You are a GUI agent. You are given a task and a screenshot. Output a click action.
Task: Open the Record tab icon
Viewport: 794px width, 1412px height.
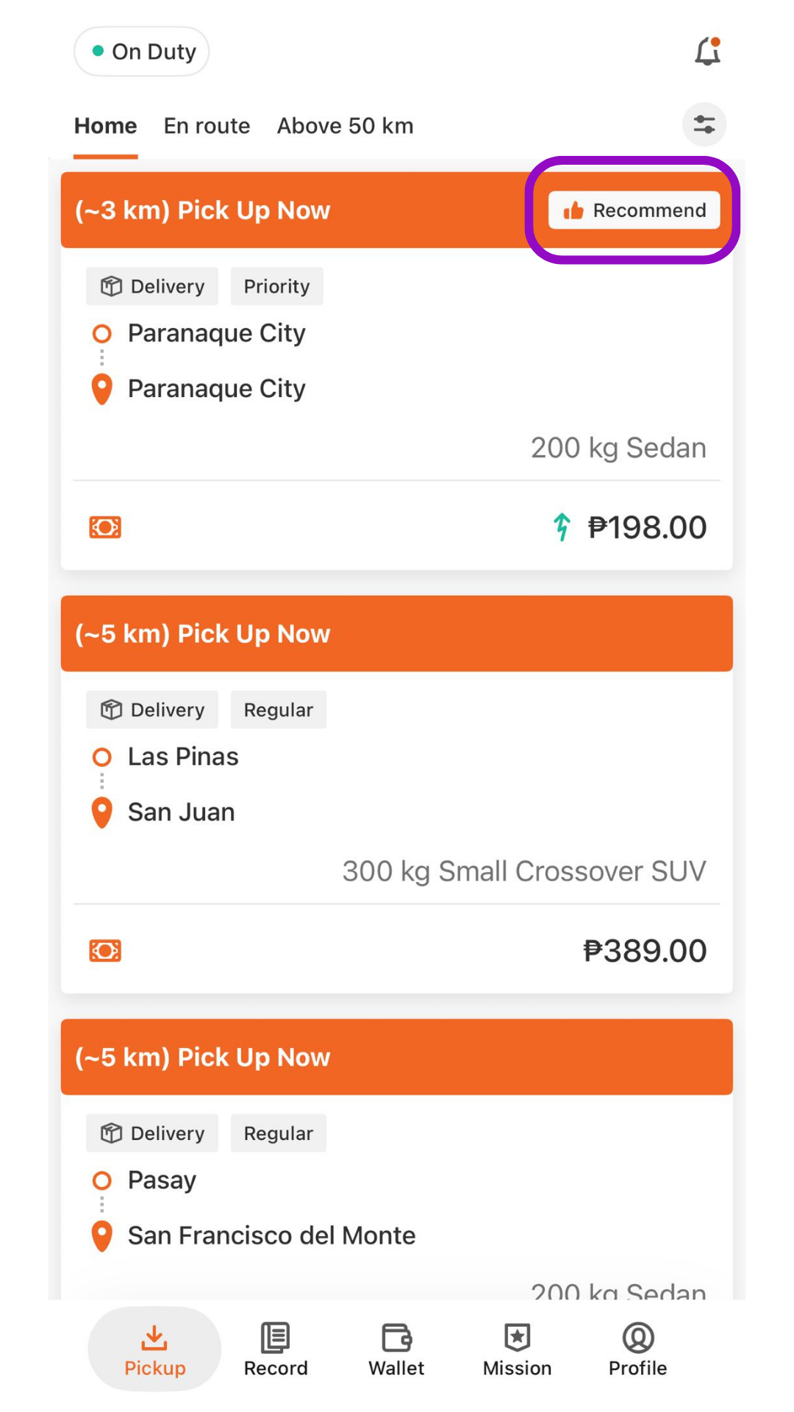276,1338
